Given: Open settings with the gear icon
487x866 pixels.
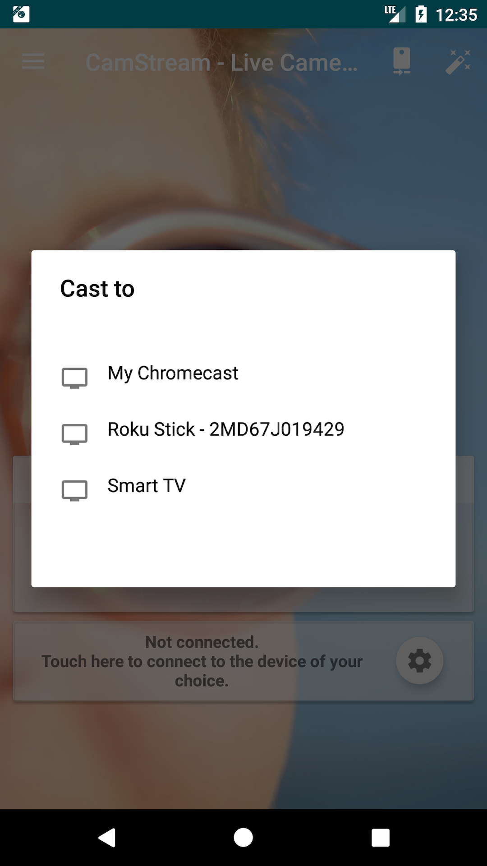Looking at the screenshot, I should [x=420, y=661].
